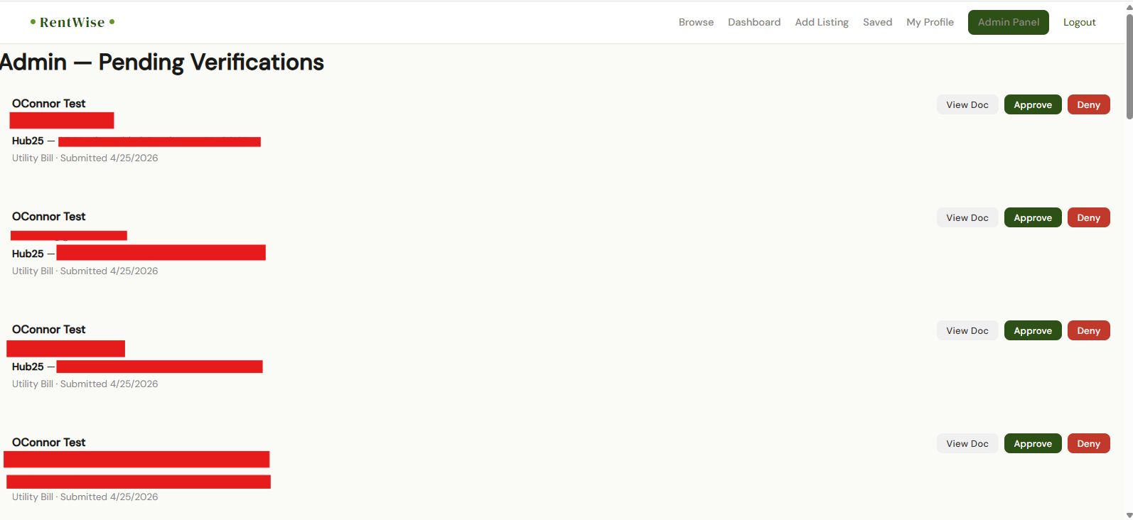Deny the first pending verification
The height and width of the screenshot is (520, 1133).
[x=1088, y=104]
